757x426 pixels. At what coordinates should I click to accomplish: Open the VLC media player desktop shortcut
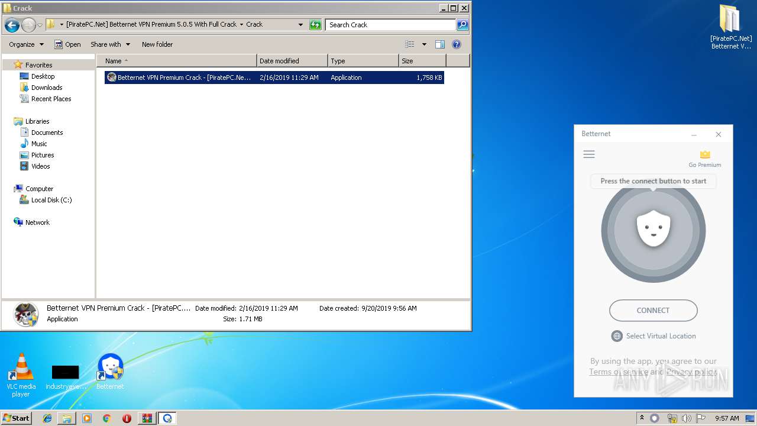pos(21,375)
